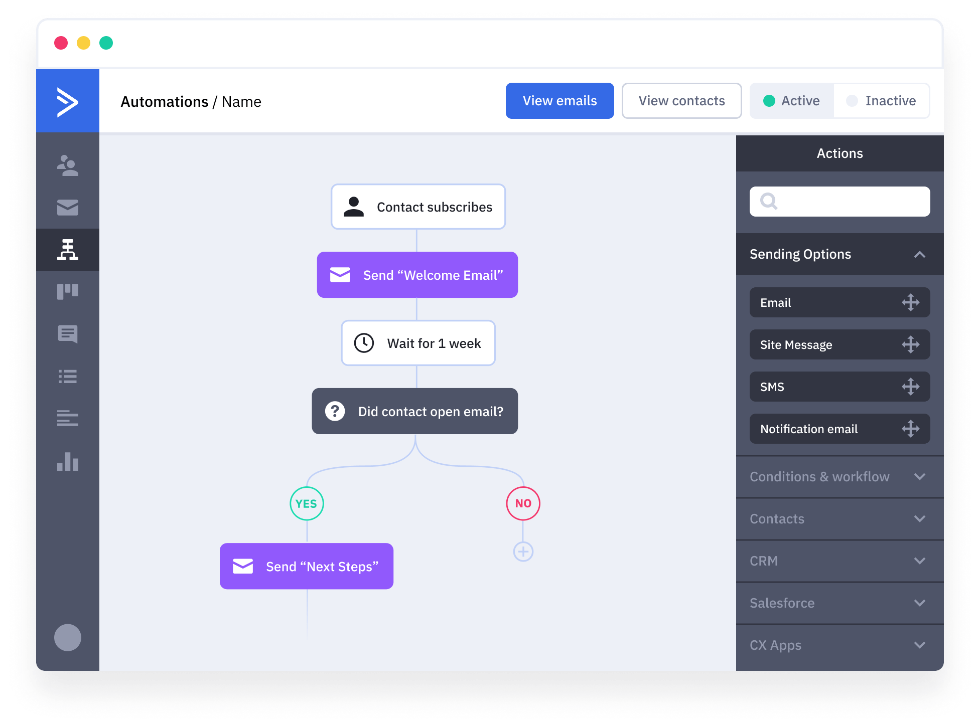980x728 pixels.
Task: Click the Actions panel header
Action: tap(840, 153)
